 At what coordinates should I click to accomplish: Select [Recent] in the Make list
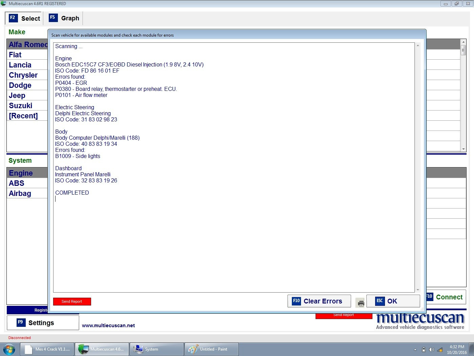[x=27, y=116]
